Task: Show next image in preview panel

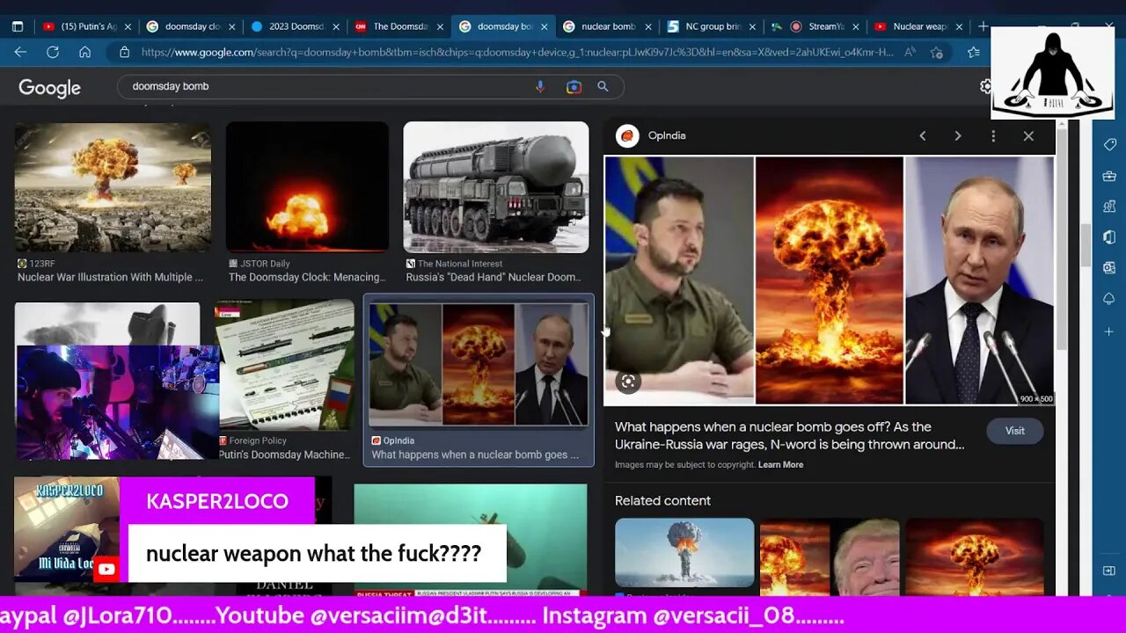Action: tap(958, 135)
